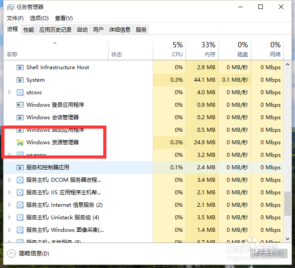Click the 0.1% CPU value

(x=177, y=167)
